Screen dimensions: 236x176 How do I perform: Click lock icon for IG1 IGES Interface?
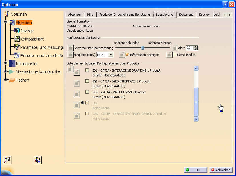(x=77, y=83)
